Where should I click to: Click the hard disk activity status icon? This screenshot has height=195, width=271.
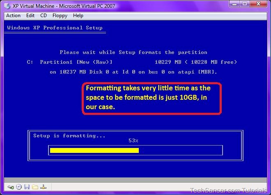pyautogui.click(x=11, y=187)
